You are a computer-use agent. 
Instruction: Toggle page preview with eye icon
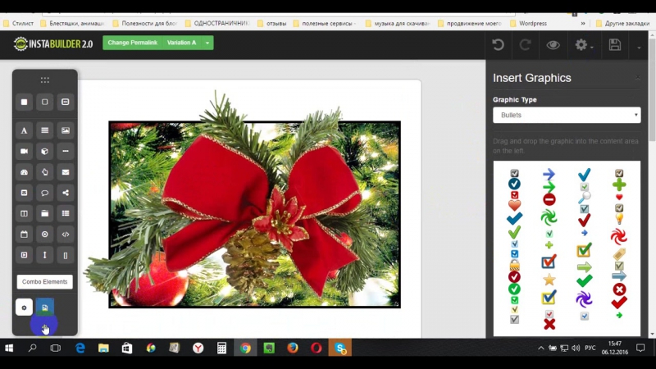553,45
